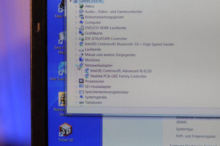Click the Akkus battery icon
Viewport: 220px width, 146px height.
(81, 6)
